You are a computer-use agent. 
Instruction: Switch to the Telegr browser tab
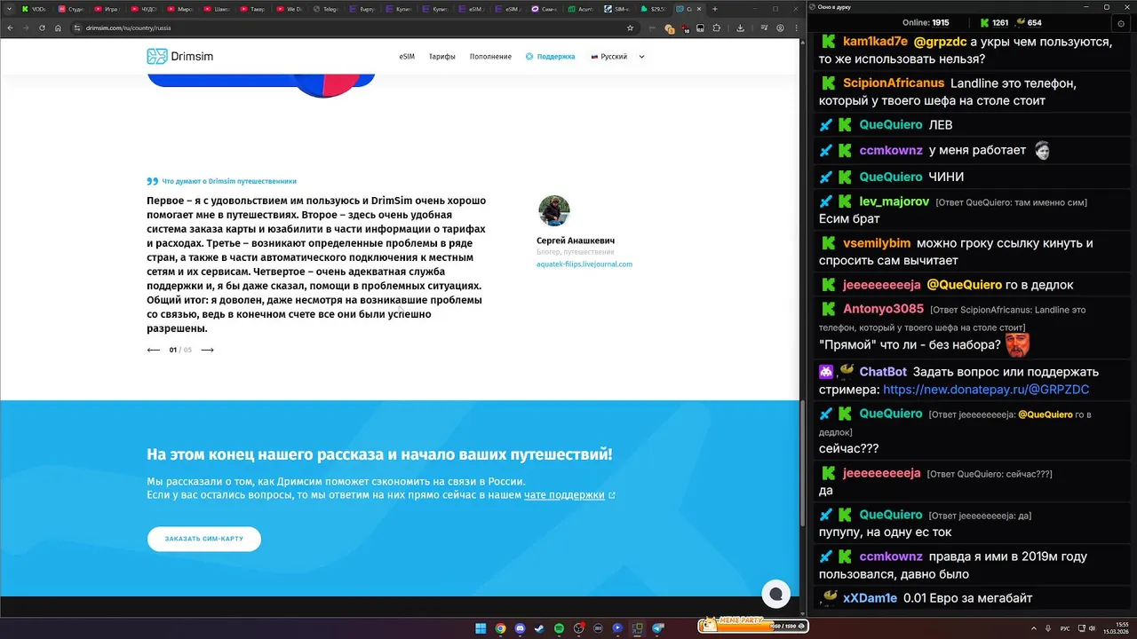click(x=325, y=8)
